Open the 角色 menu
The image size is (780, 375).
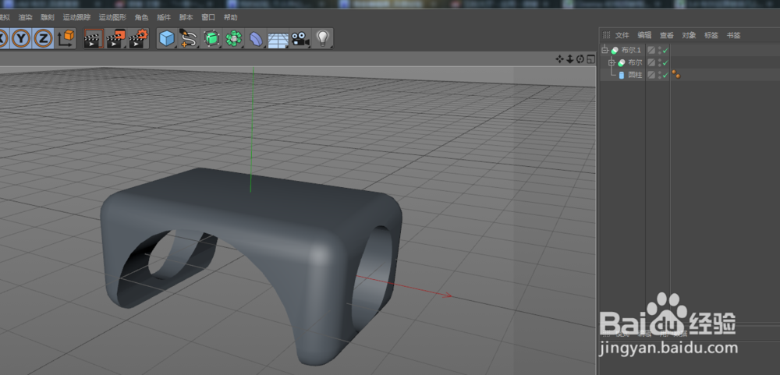point(141,17)
